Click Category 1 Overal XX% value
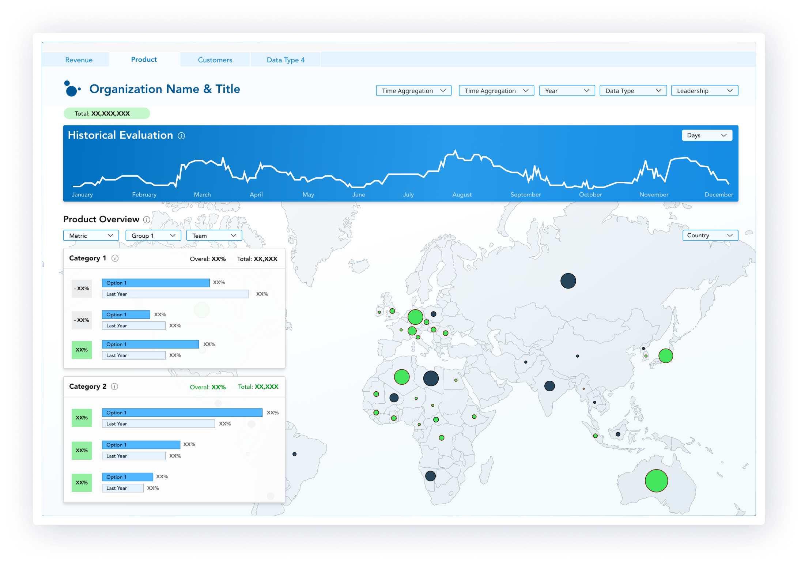805x565 pixels. 208,259
